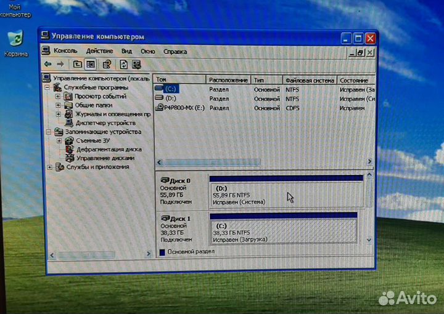Click the inner console window minimize button

point(351,53)
